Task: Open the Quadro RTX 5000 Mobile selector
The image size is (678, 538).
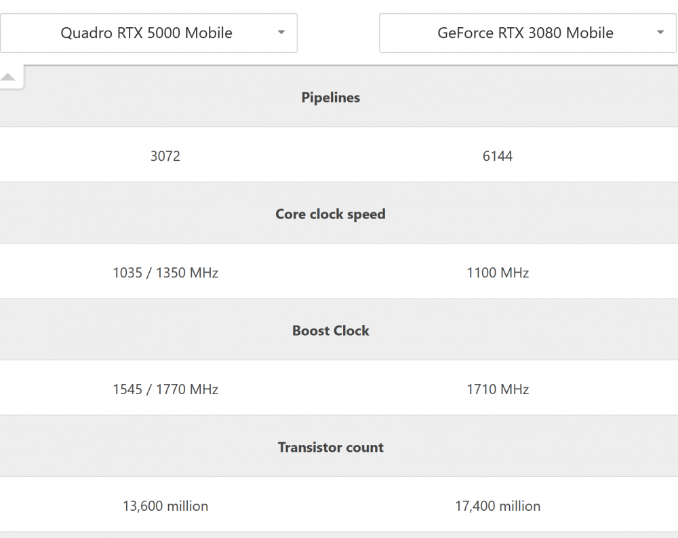Action: click(x=146, y=33)
